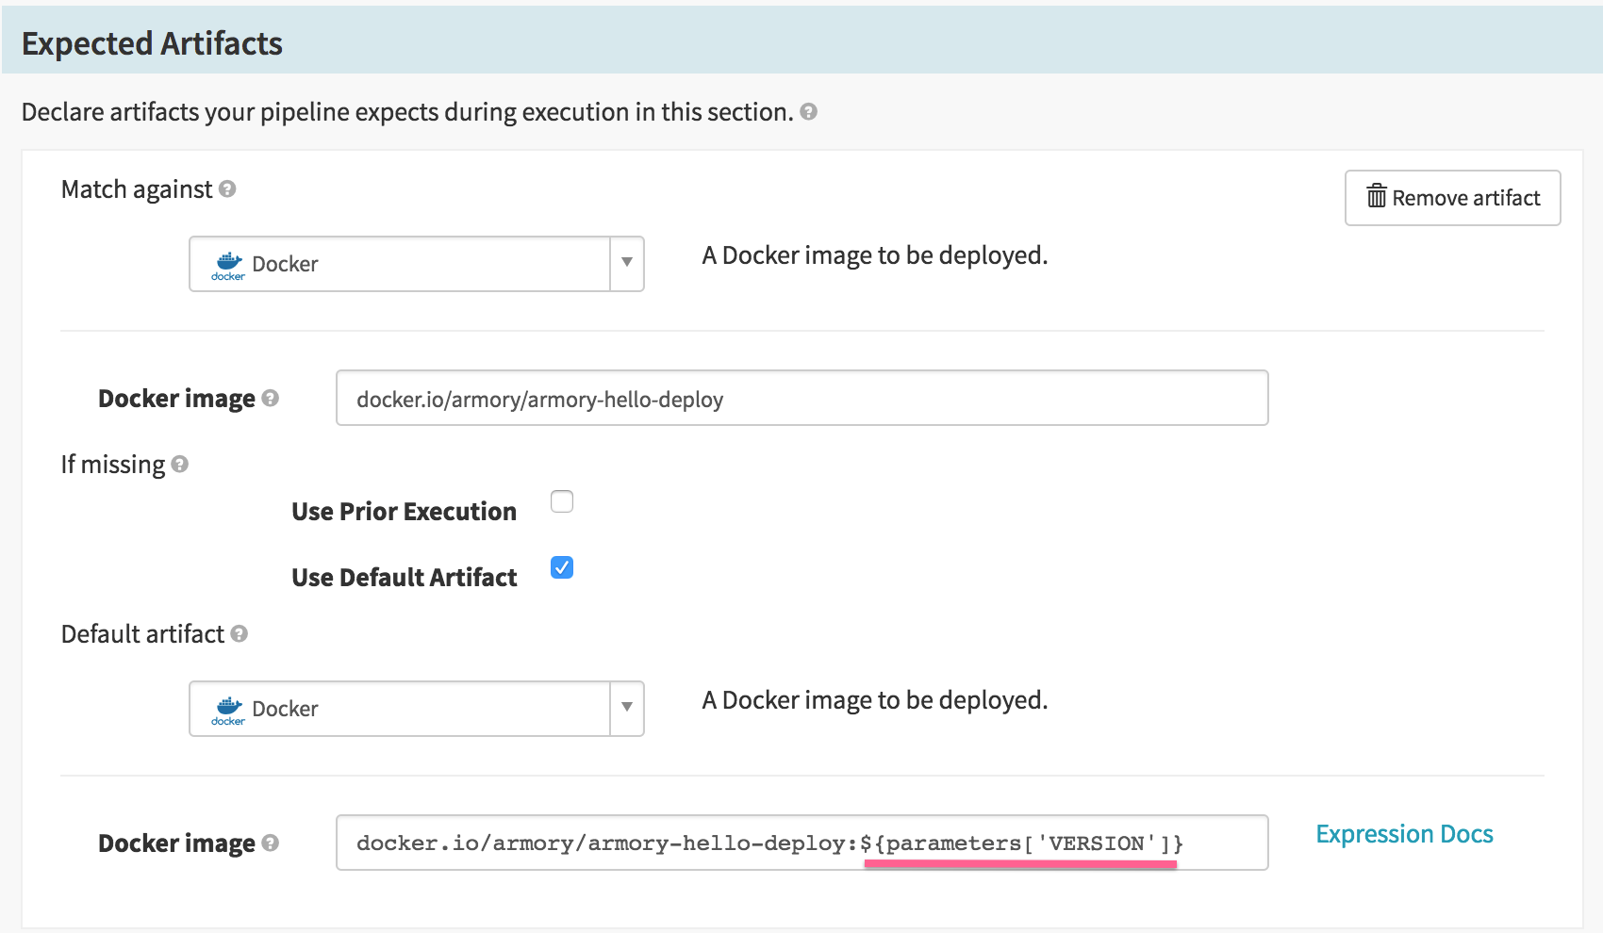1603x933 pixels.
Task: Click the Remove artifact button text
Action: 1465,198
